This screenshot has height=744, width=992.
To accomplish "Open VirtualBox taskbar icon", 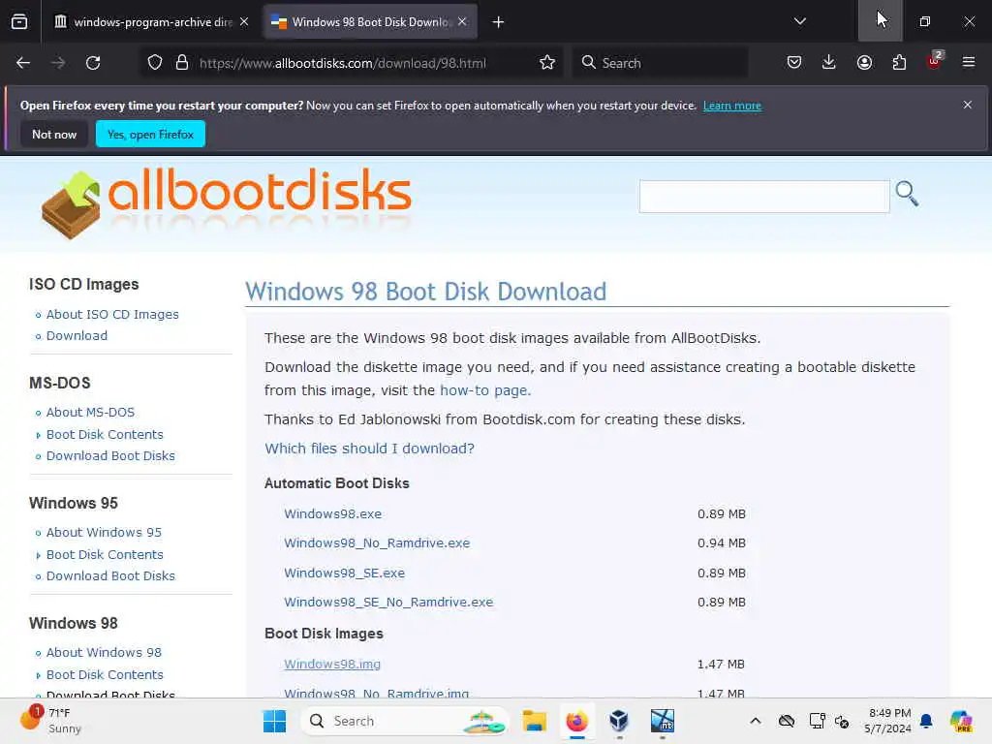I will (619, 721).
